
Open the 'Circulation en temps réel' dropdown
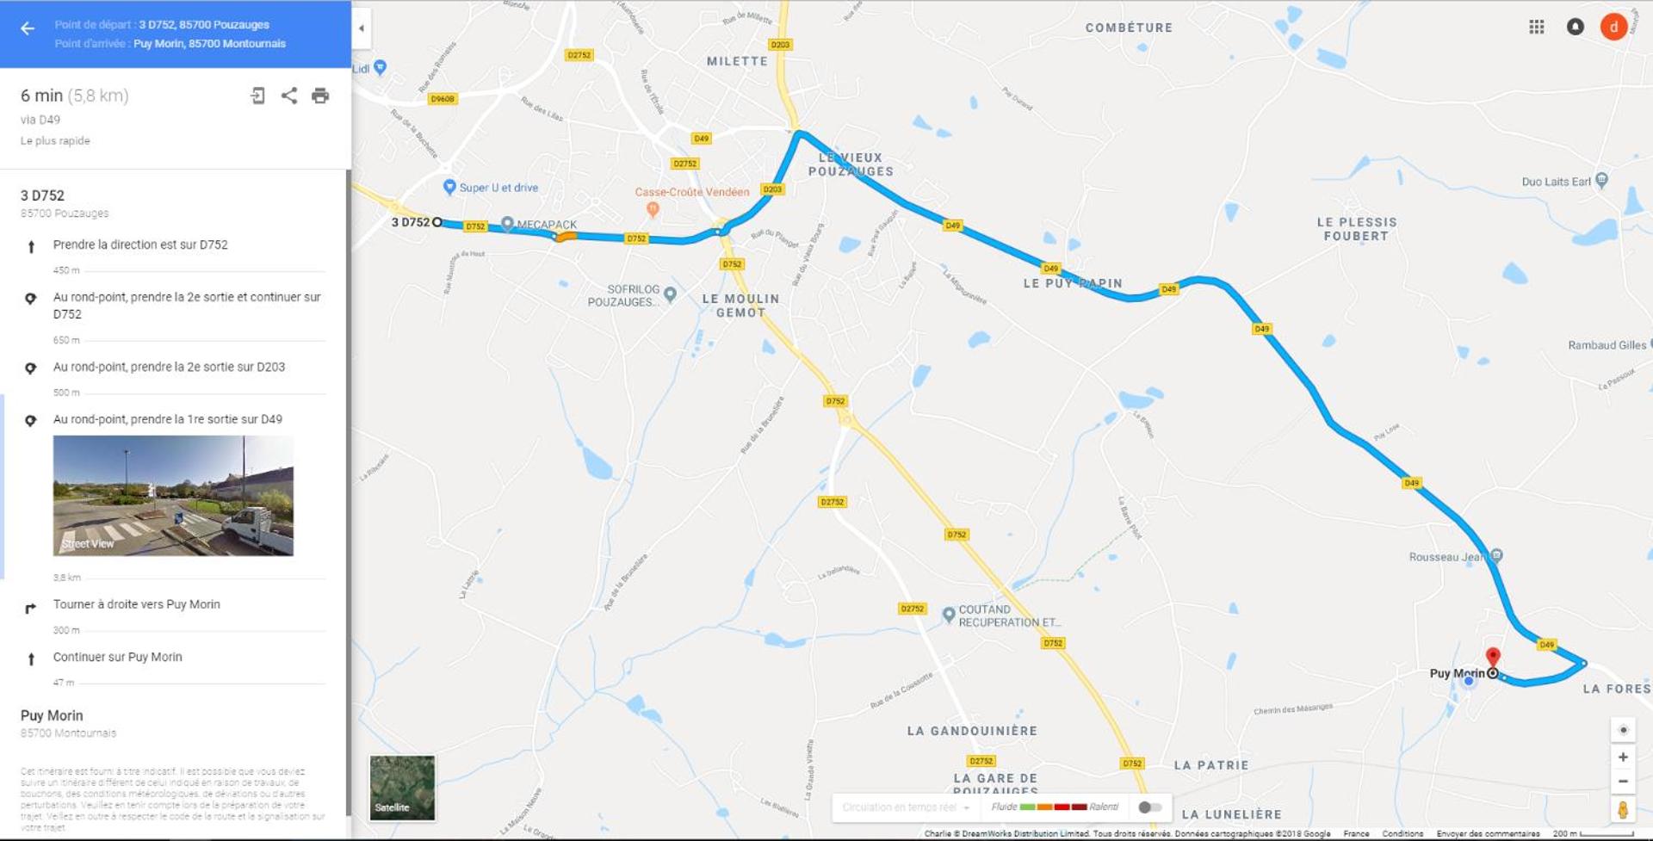[x=906, y=807]
